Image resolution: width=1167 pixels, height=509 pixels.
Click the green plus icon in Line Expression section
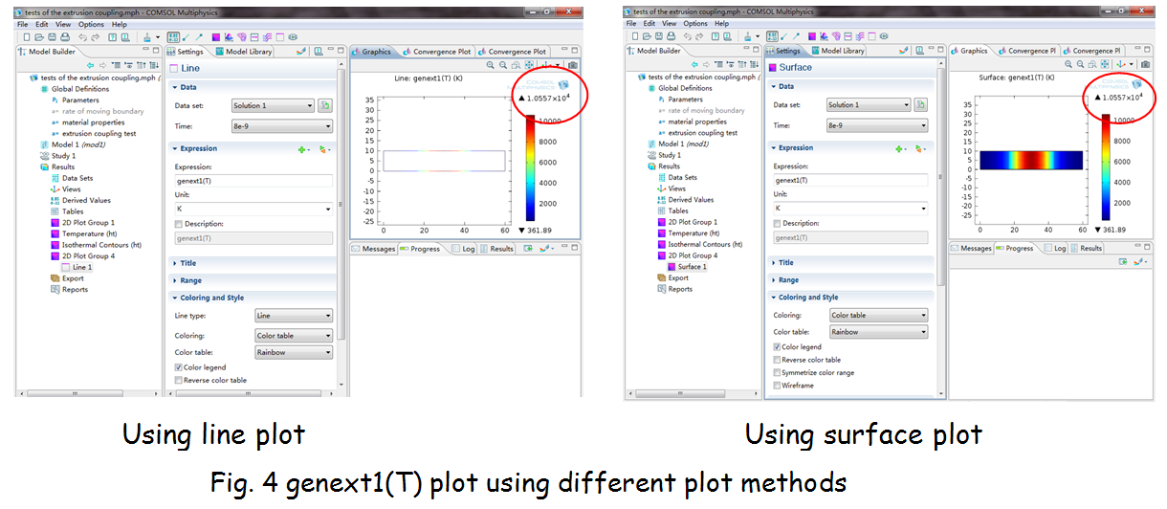pyautogui.click(x=301, y=149)
